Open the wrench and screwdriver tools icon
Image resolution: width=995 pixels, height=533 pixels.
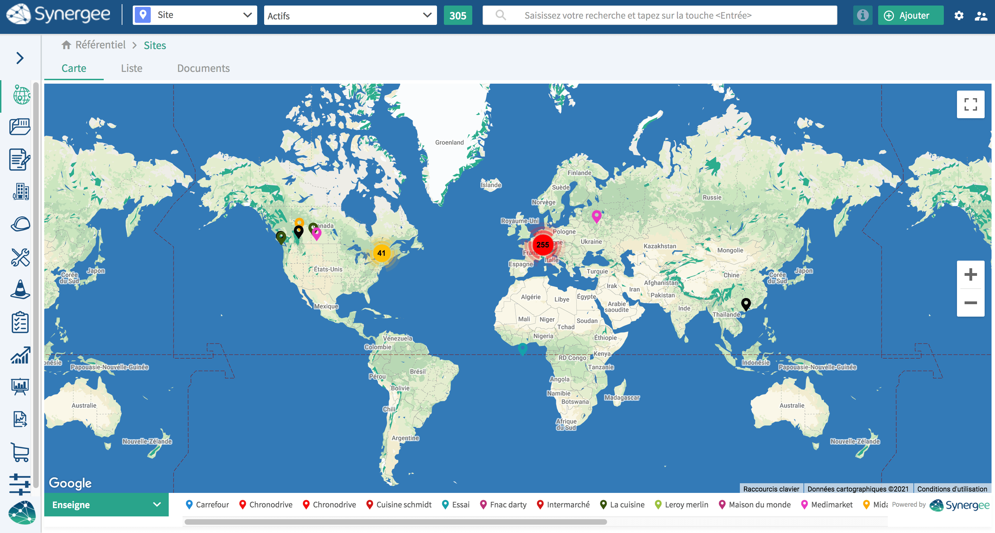[x=20, y=257]
